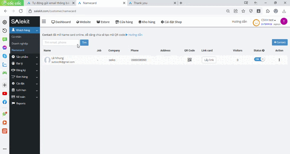Open the shield protection icon
290x154 pixels.
coord(251,11)
